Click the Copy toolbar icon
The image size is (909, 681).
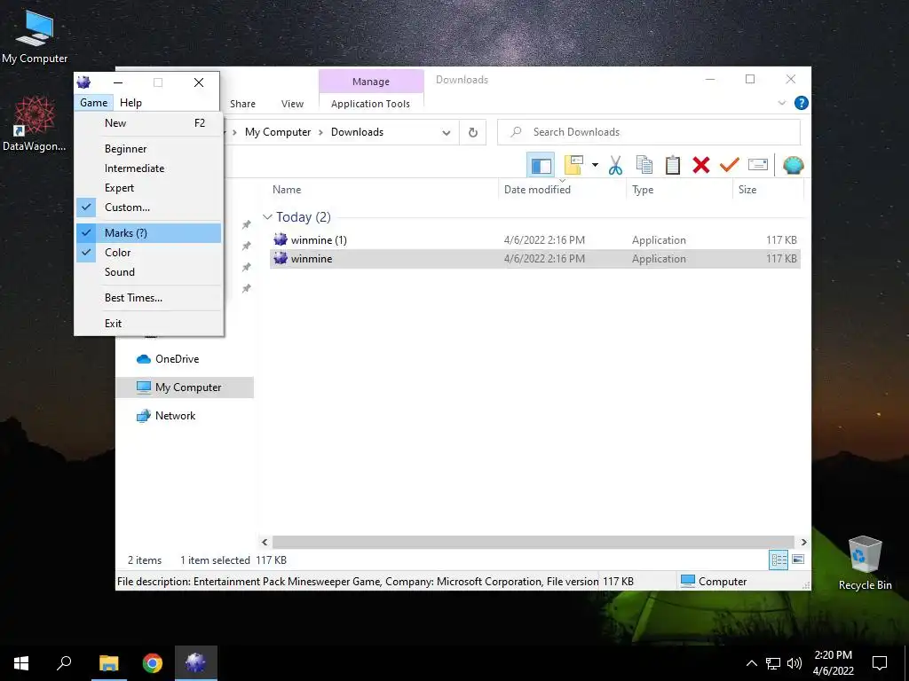coord(644,166)
